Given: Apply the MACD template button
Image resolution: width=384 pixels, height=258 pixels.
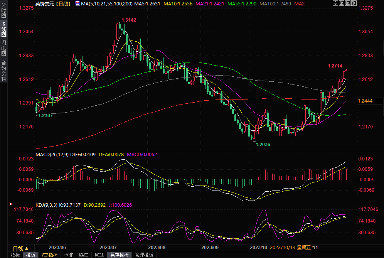Looking at the screenshot, I should coord(84,255).
